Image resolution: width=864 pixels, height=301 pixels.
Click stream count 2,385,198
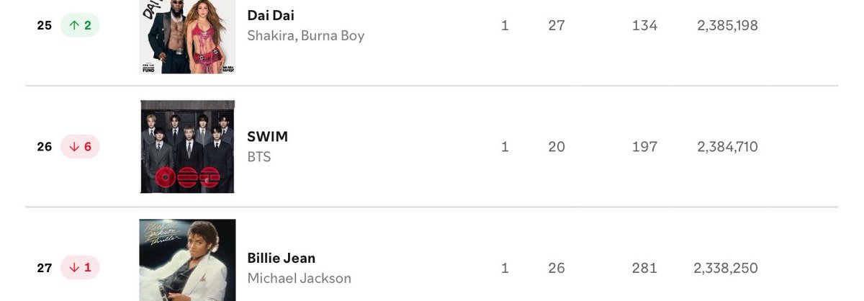coord(727,25)
